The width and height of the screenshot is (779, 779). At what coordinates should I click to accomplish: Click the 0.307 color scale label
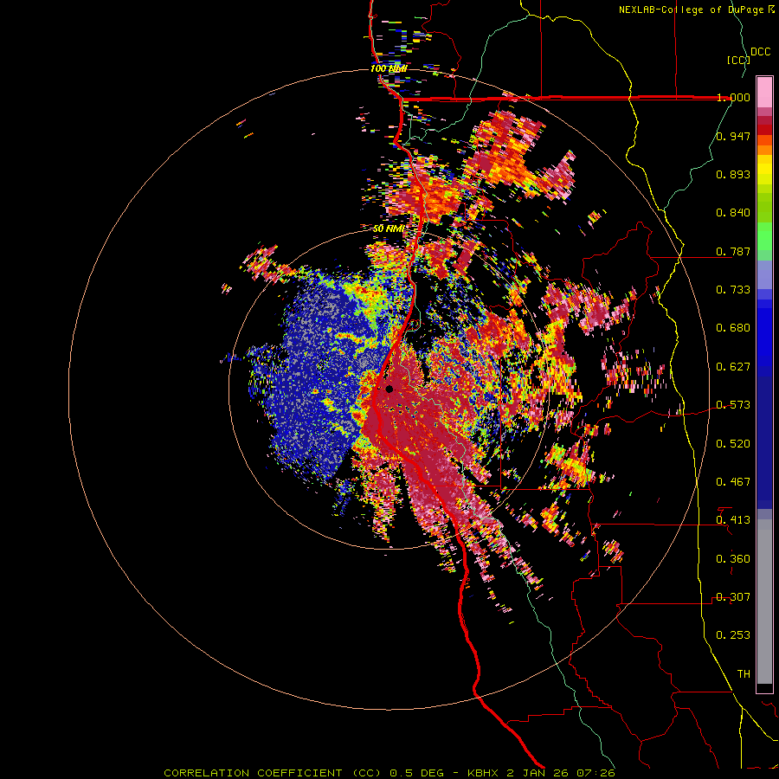(733, 597)
